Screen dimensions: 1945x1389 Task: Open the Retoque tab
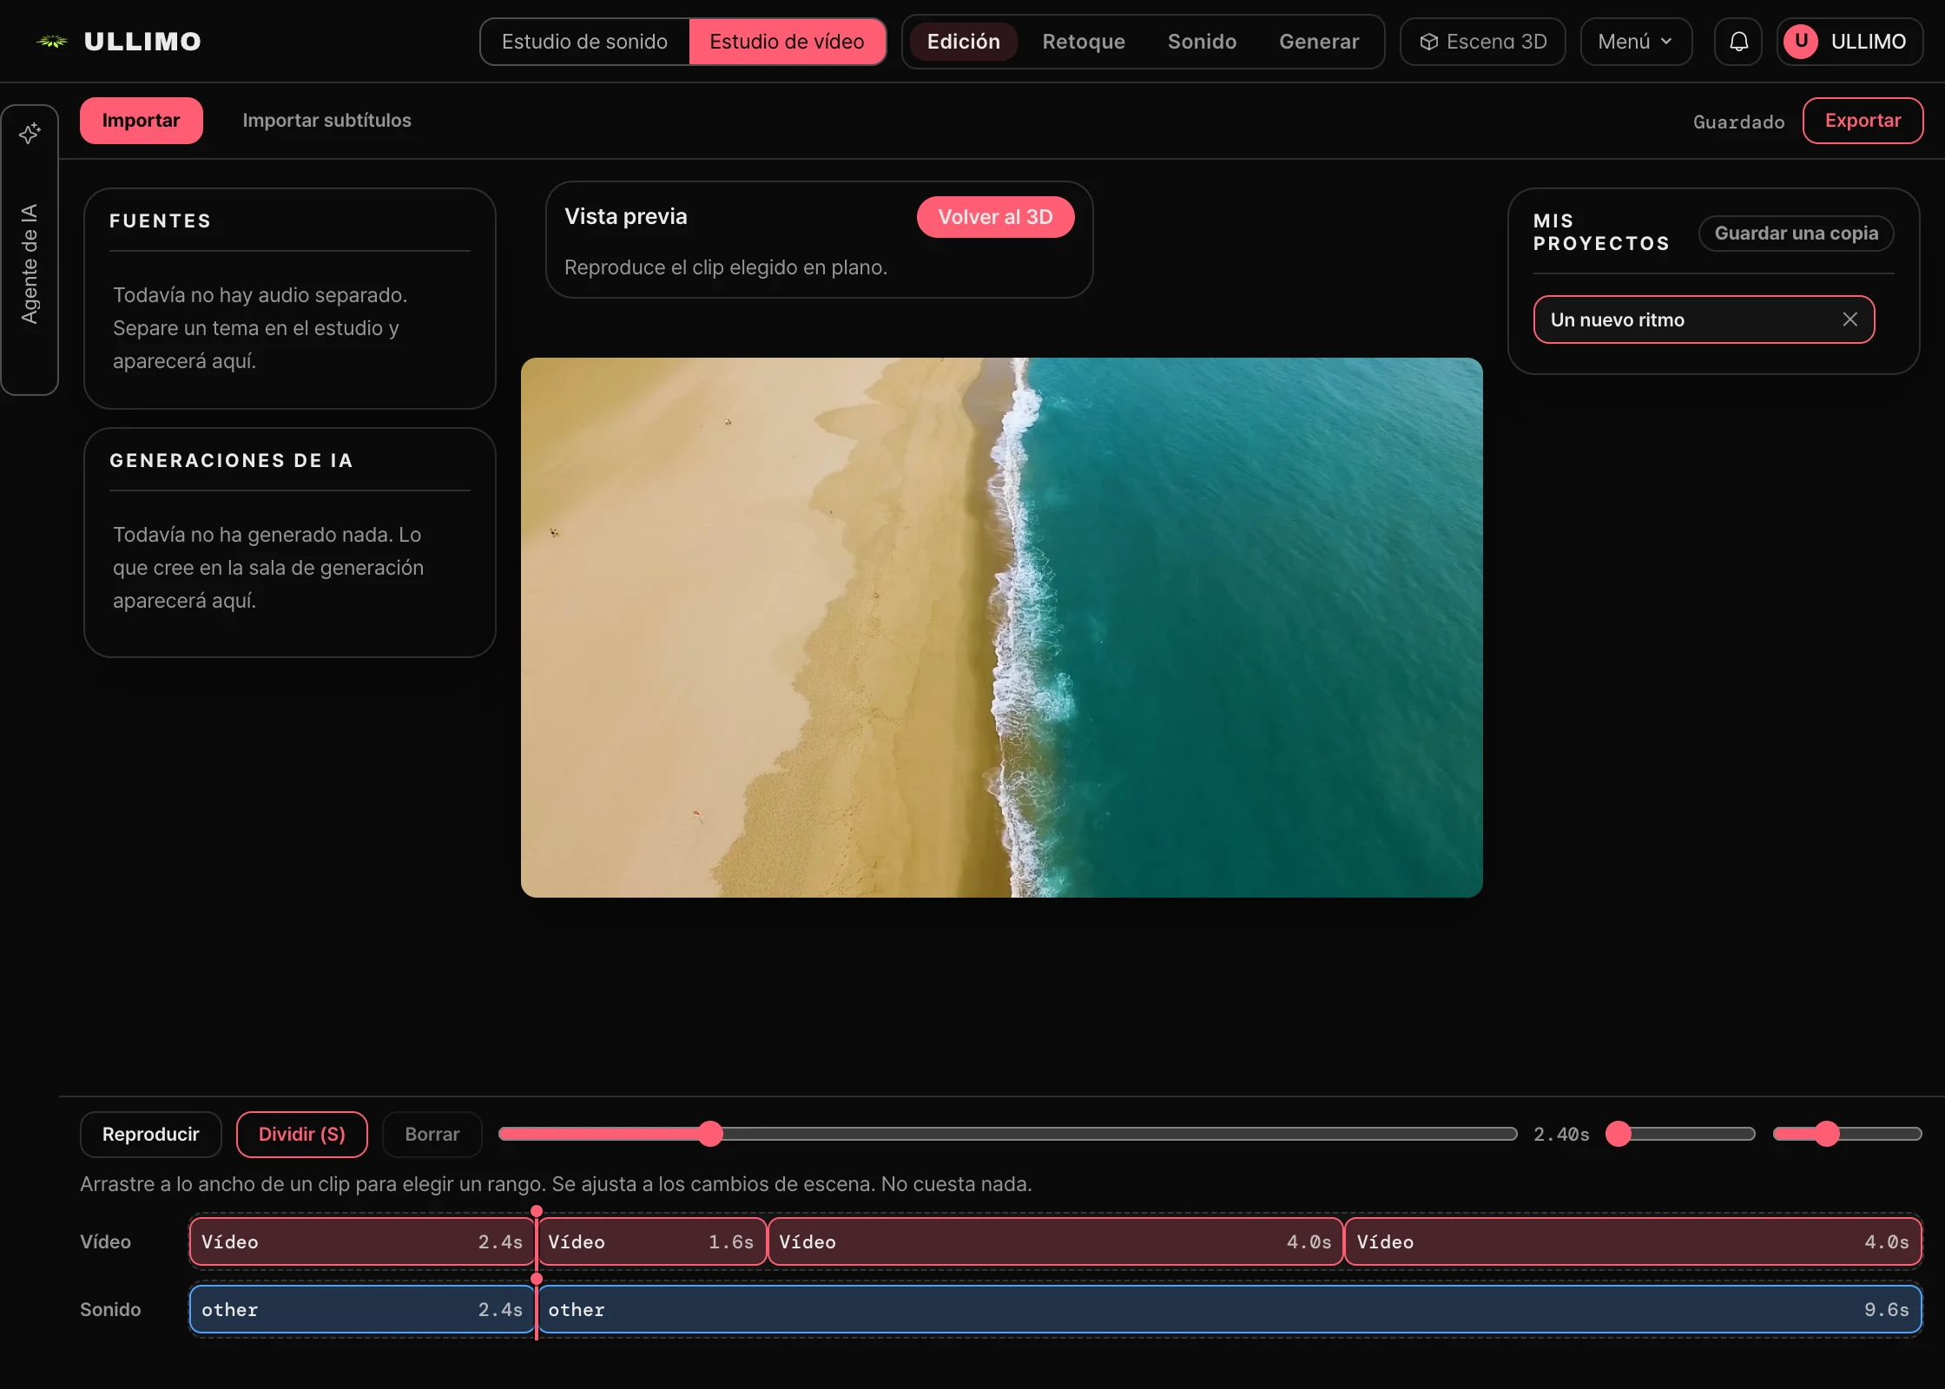1084,42
